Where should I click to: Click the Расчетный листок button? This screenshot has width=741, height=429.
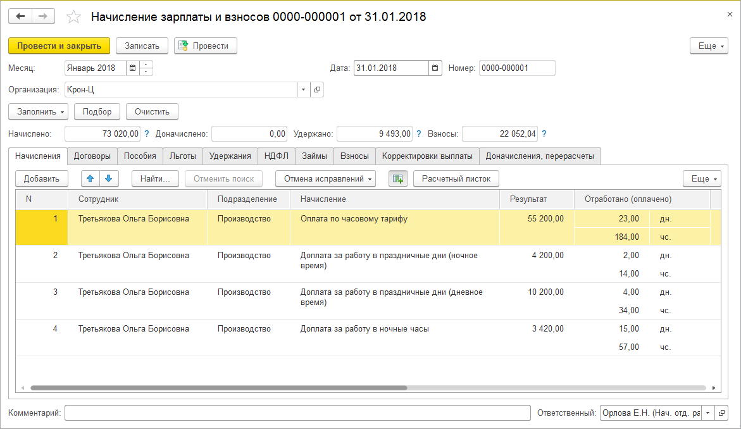coord(456,178)
